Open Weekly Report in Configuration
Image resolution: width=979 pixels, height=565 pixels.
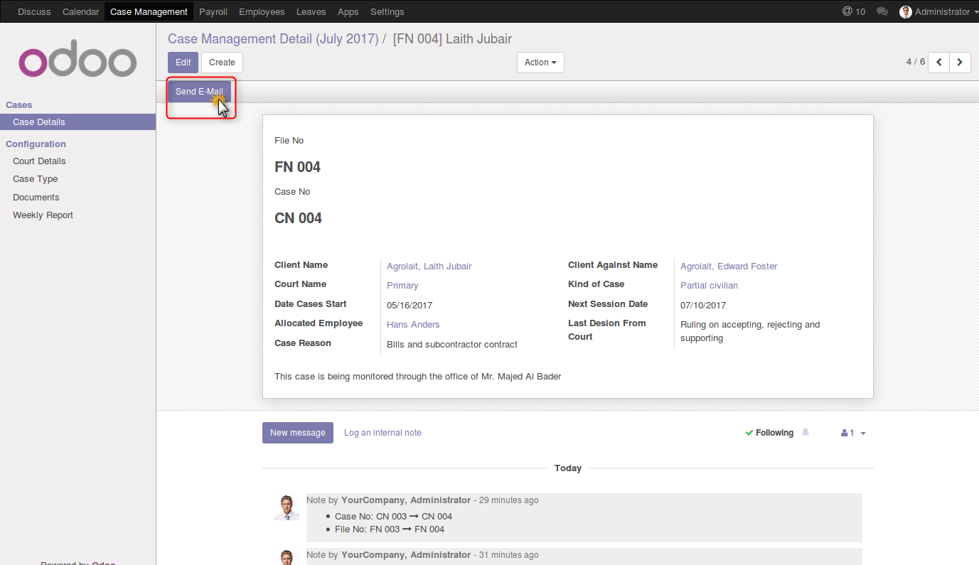click(x=43, y=215)
